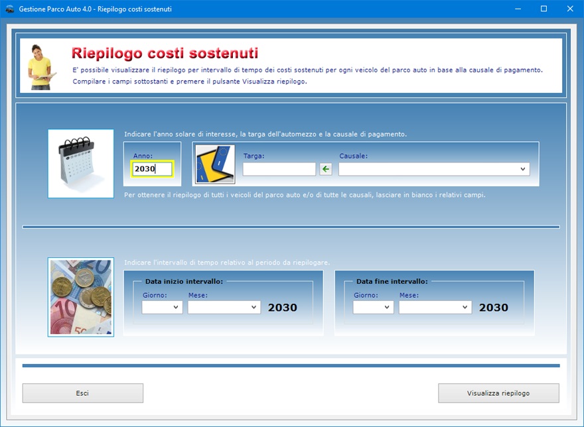Open the Causale dropdown list

[x=434, y=169]
